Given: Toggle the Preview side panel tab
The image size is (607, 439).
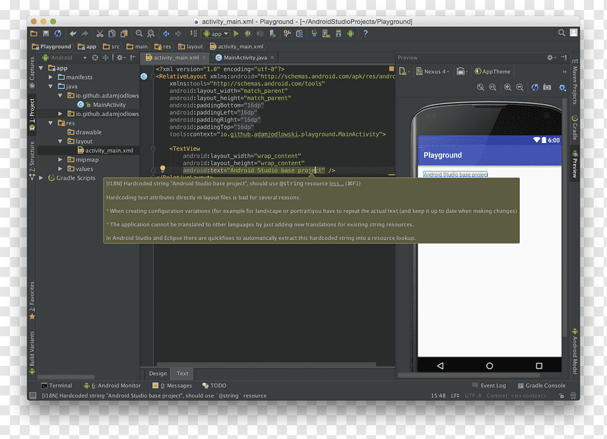Looking at the screenshot, I should pos(575,164).
